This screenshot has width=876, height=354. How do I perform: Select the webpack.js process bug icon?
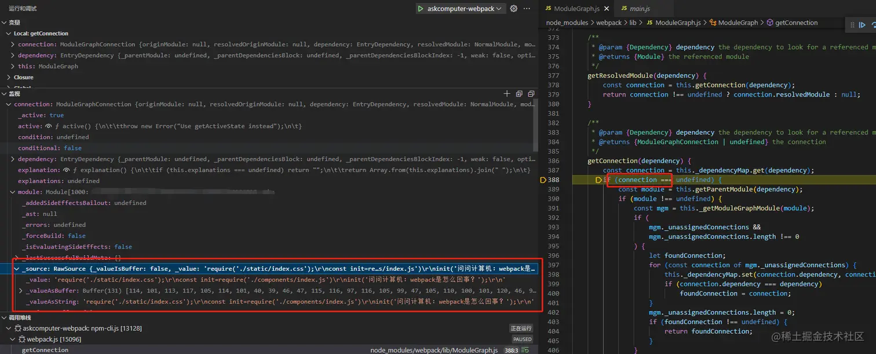(23, 340)
